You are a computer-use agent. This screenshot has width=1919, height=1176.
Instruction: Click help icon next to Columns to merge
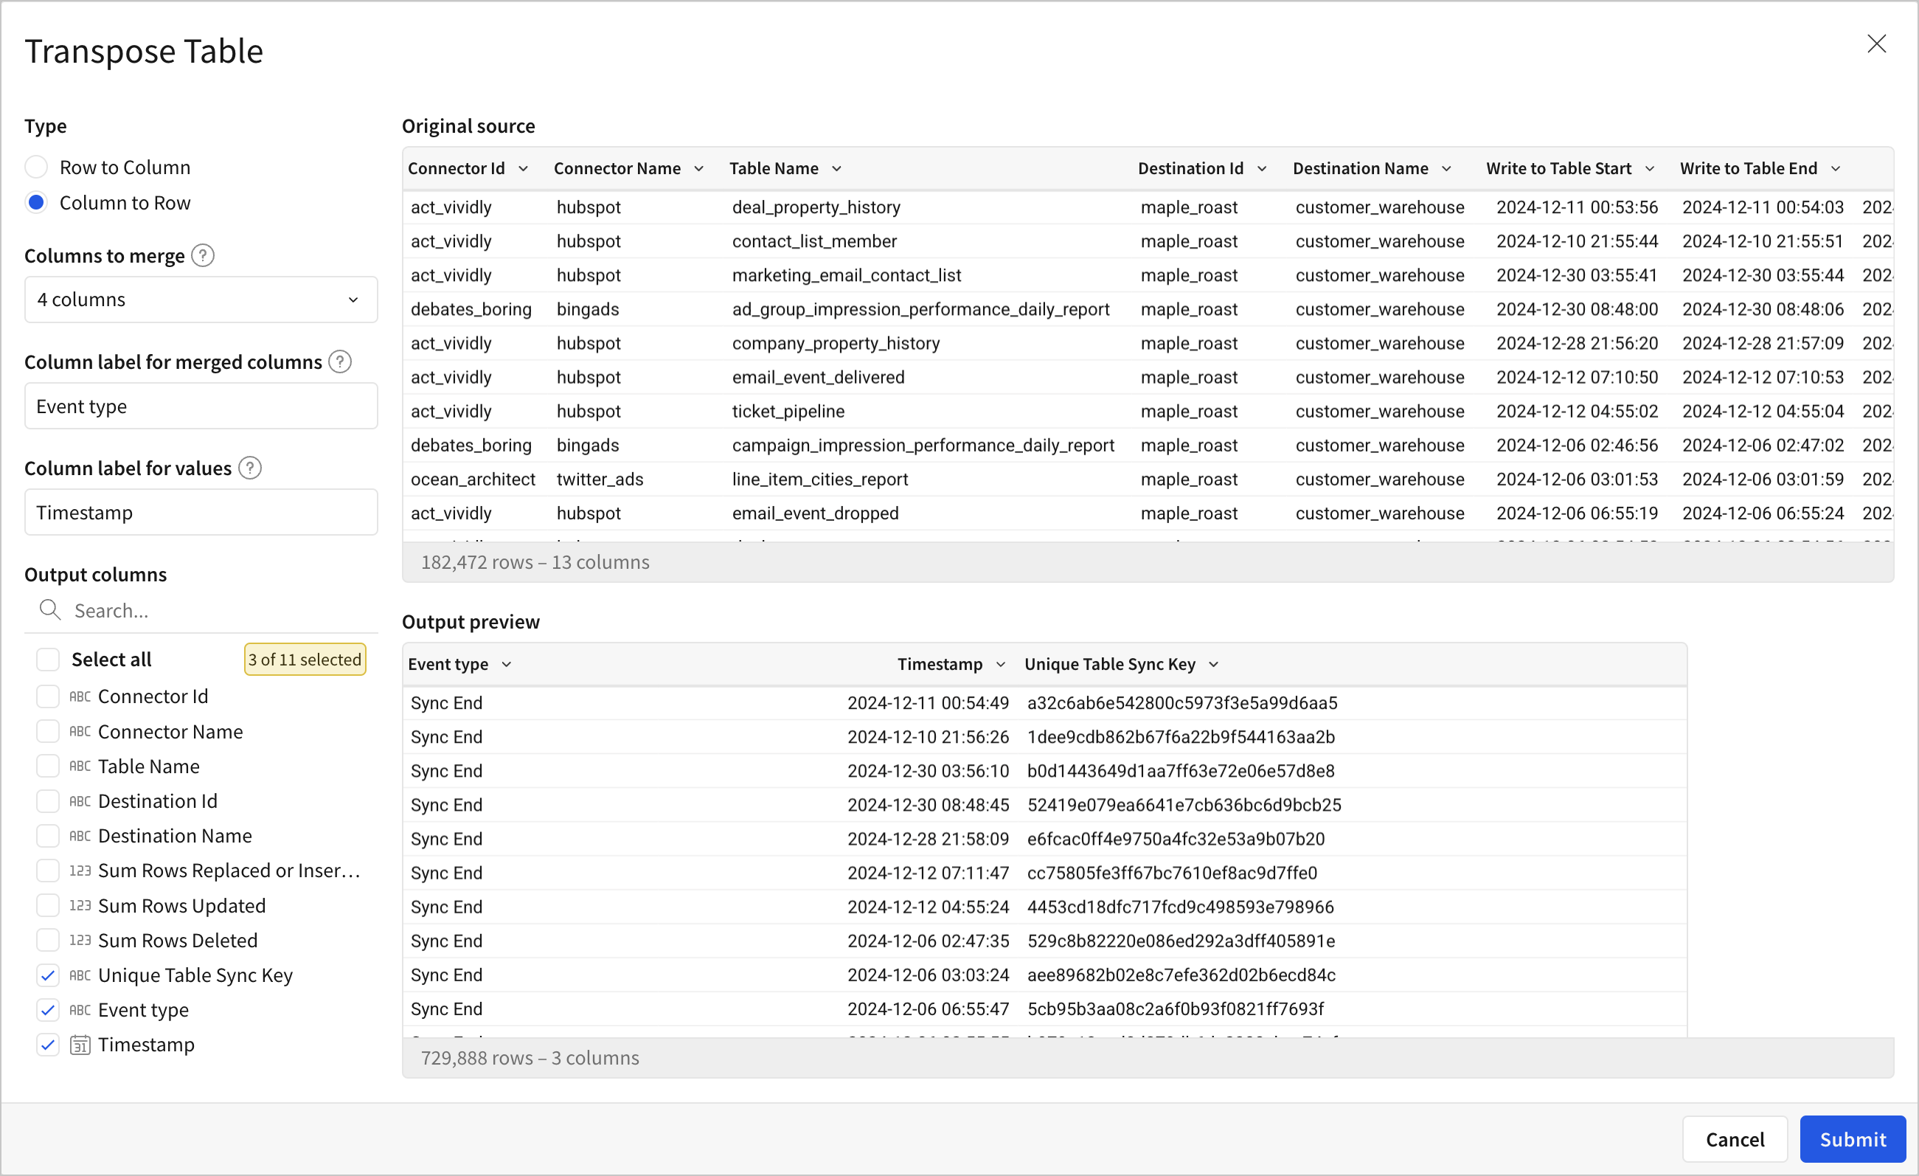(203, 255)
